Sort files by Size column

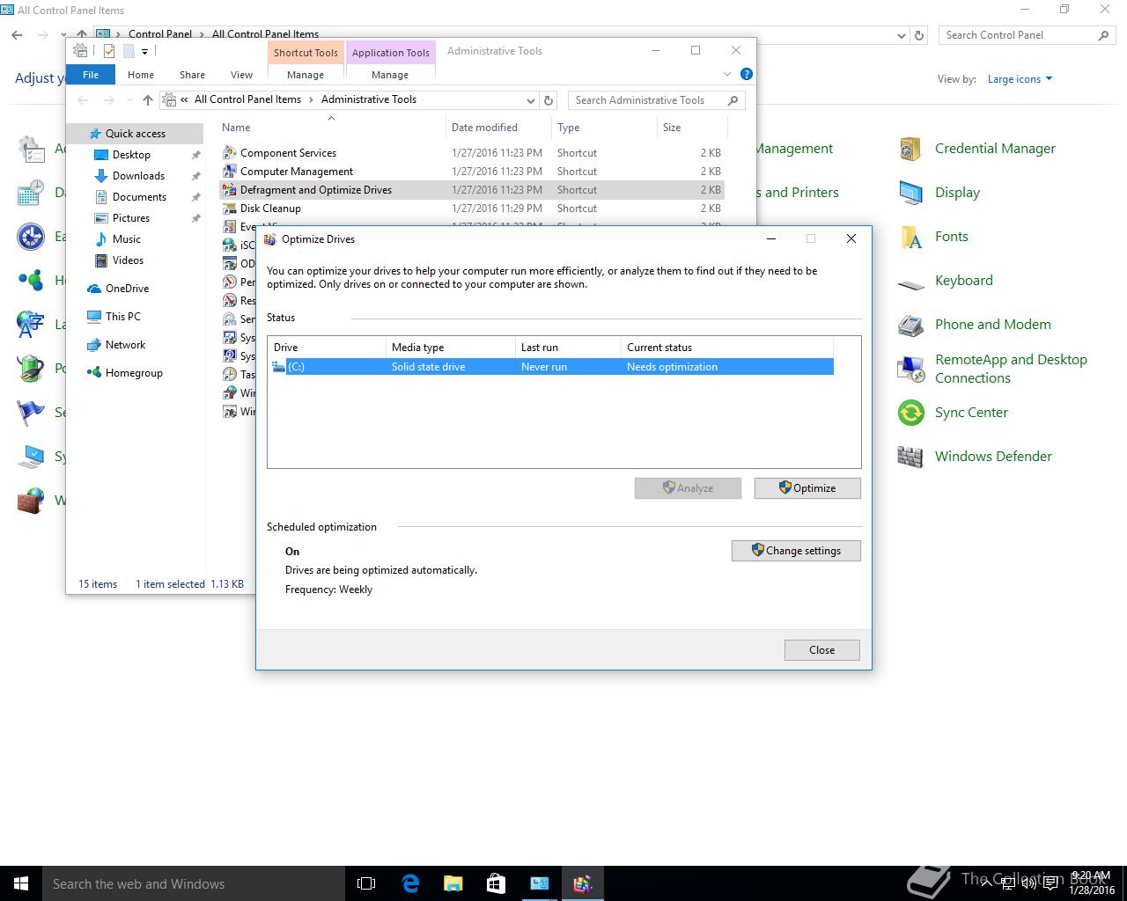click(x=691, y=128)
